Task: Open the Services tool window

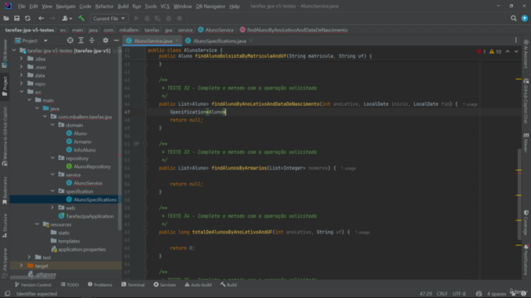Action: (165, 285)
